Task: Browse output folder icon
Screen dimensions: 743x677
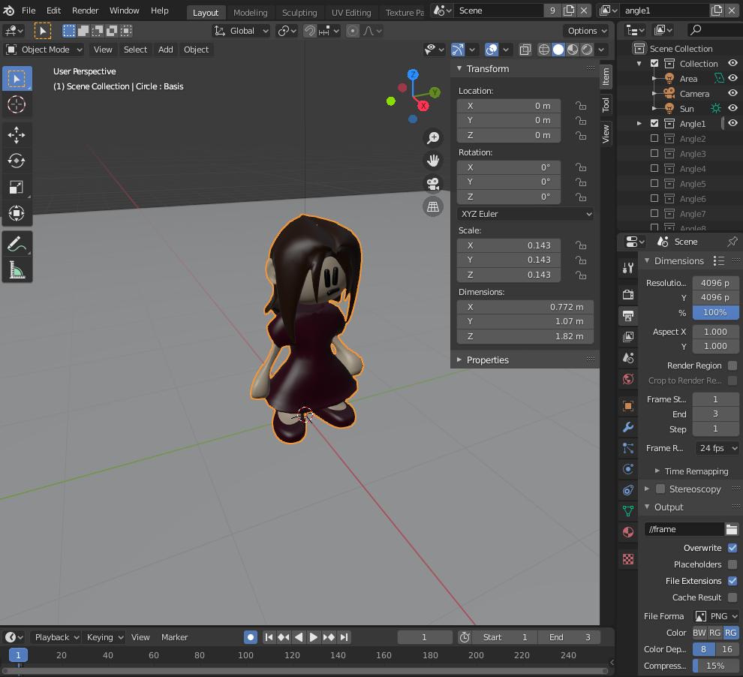Action: coord(732,529)
